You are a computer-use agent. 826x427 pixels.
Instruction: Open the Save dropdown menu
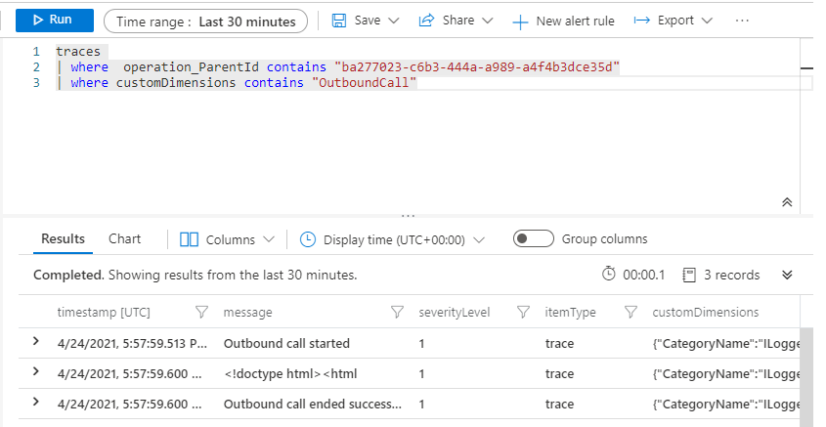coord(366,21)
